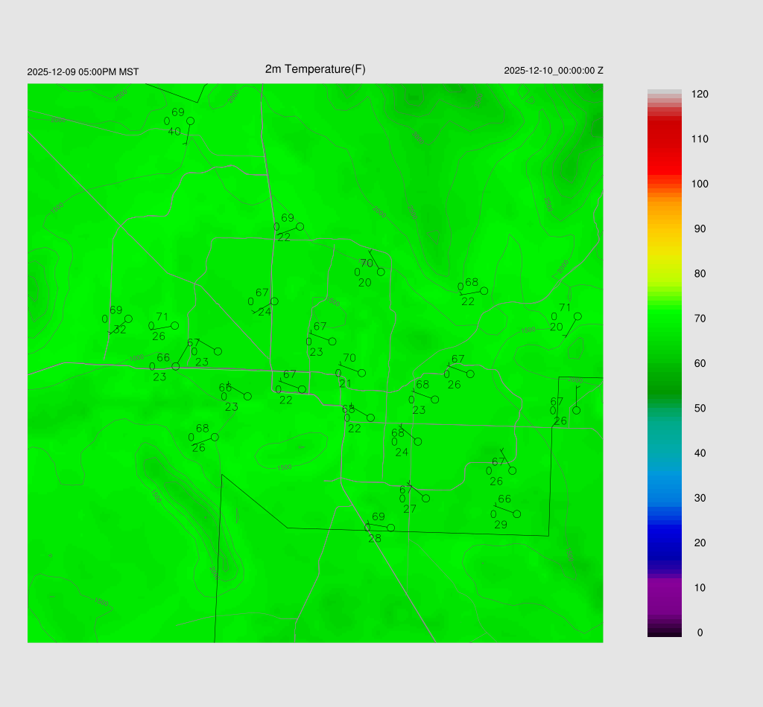Click the station circle reading 69 over 28
This screenshot has height=707, width=763.
pyautogui.click(x=390, y=528)
